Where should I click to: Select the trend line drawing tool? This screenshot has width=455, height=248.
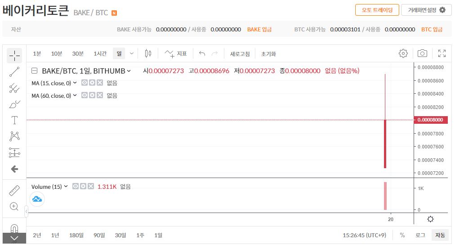coord(14,72)
